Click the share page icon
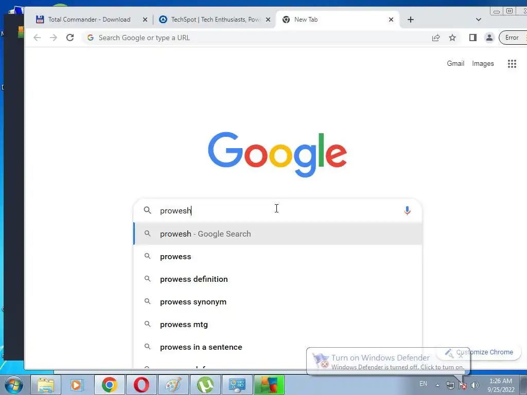This screenshot has width=527, height=395. point(436,38)
